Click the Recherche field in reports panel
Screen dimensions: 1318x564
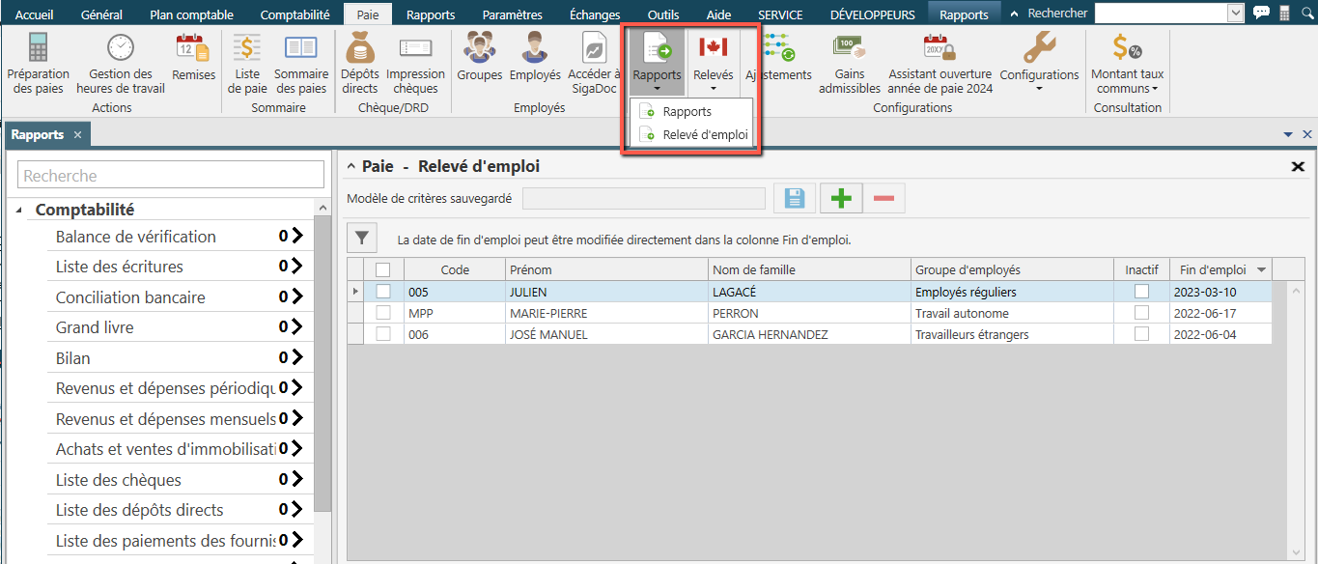point(172,175)
